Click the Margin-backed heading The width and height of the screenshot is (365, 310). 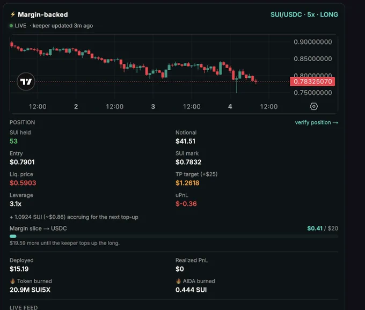pyautogui.click(x=43, y=14)
